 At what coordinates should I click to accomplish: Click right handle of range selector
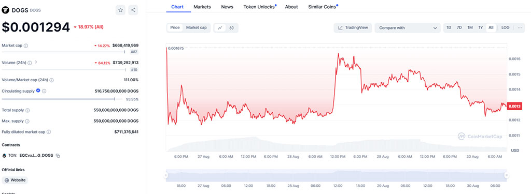(506, 175)
